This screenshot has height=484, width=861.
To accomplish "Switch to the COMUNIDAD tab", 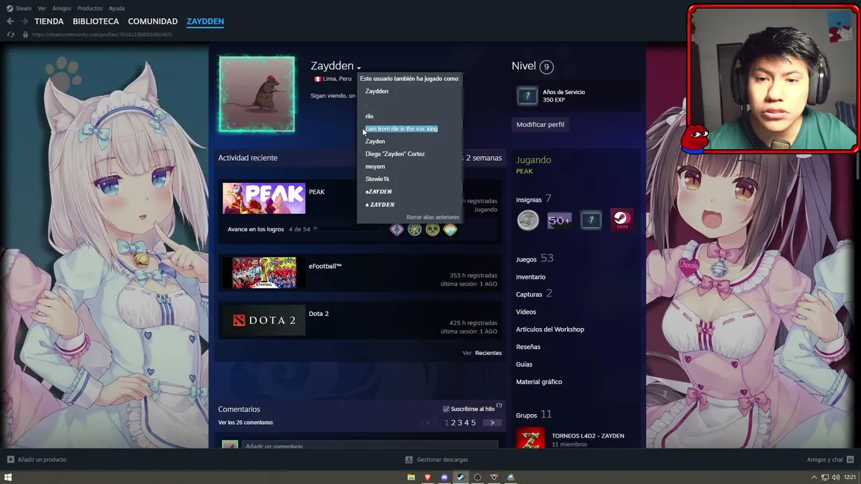I will [153, 22].
